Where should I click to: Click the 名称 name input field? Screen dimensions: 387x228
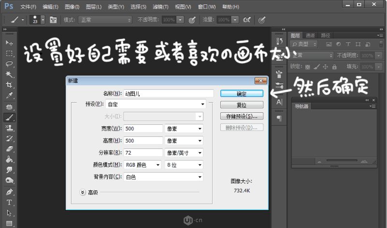(x=168, y=94)
